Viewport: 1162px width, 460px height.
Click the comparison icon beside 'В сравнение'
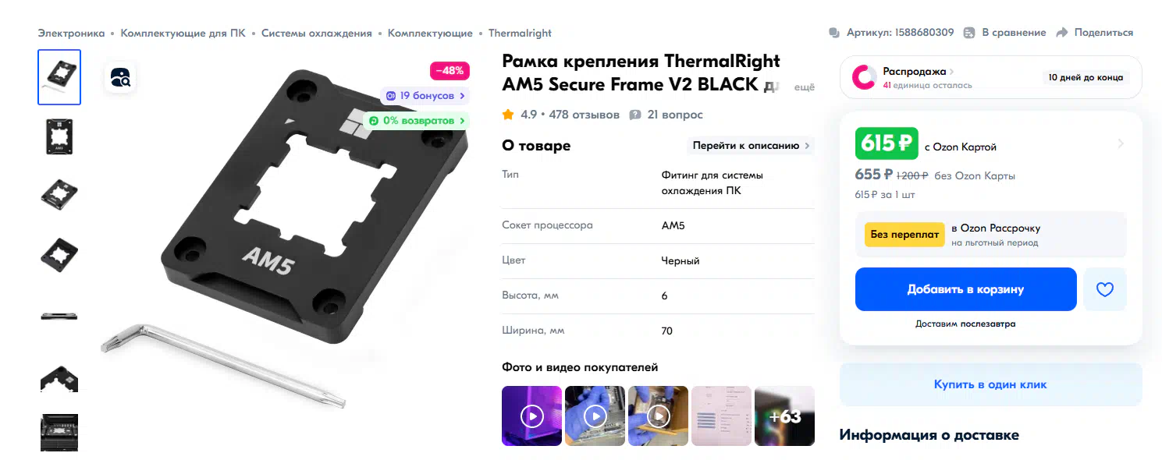click(x=969, y=33)
